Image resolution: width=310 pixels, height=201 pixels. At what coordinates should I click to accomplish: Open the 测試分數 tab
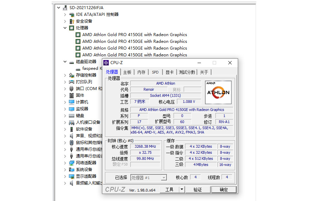[x=187, y=72]
